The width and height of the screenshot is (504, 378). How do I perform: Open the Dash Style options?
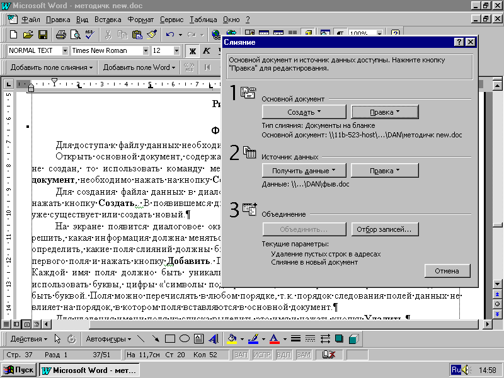coord(310,339)
